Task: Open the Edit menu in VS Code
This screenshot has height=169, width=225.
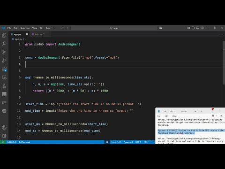Action: [x=15, y=28]
